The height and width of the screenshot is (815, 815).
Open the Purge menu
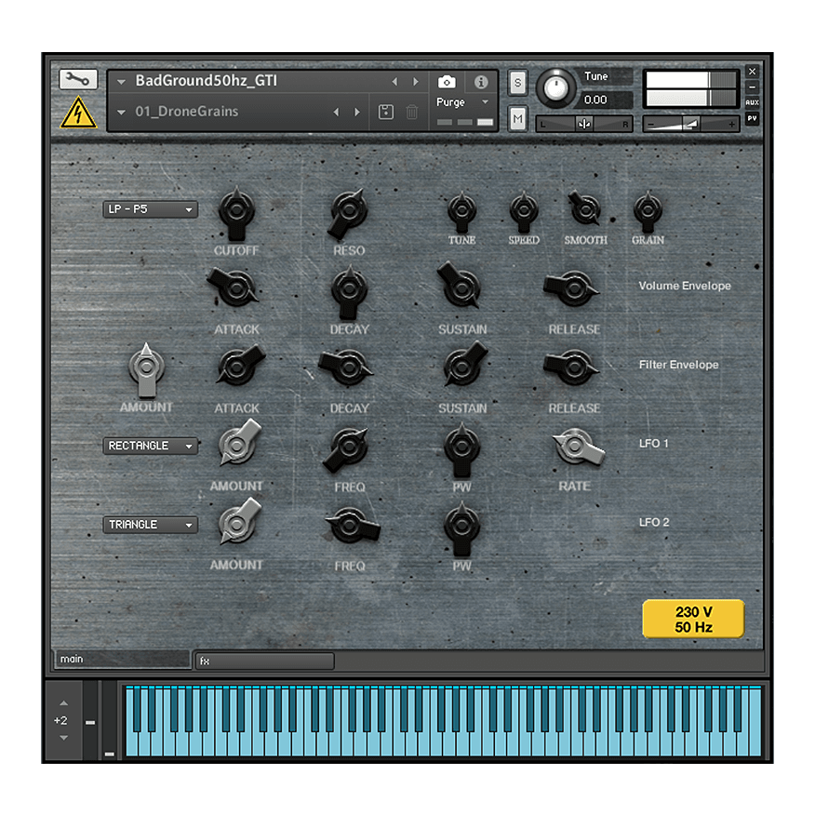463,102
